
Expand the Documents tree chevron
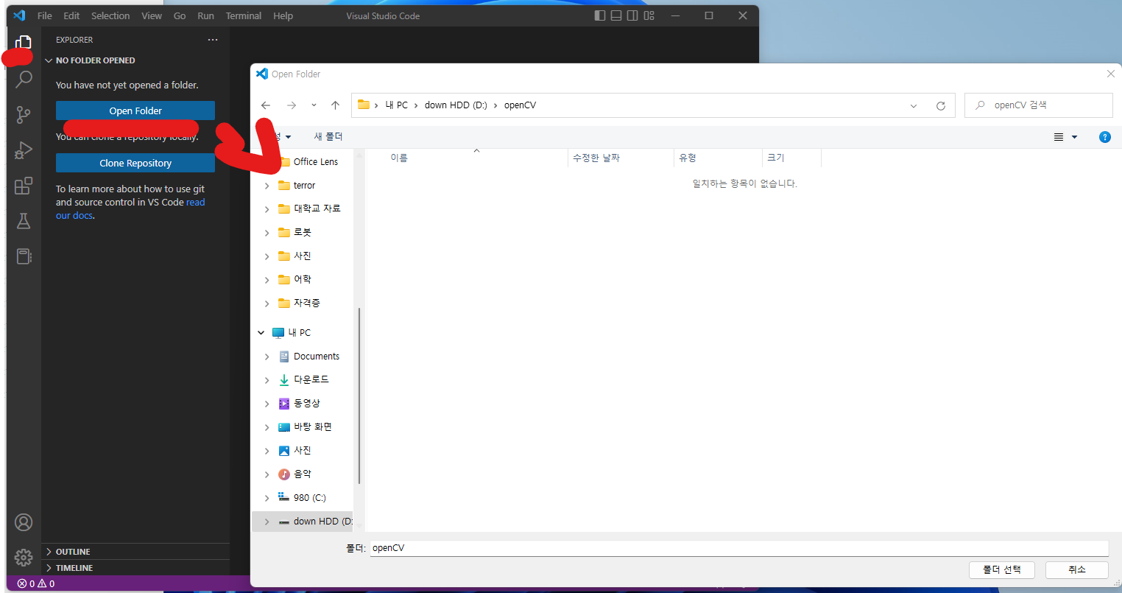point(267,357)
